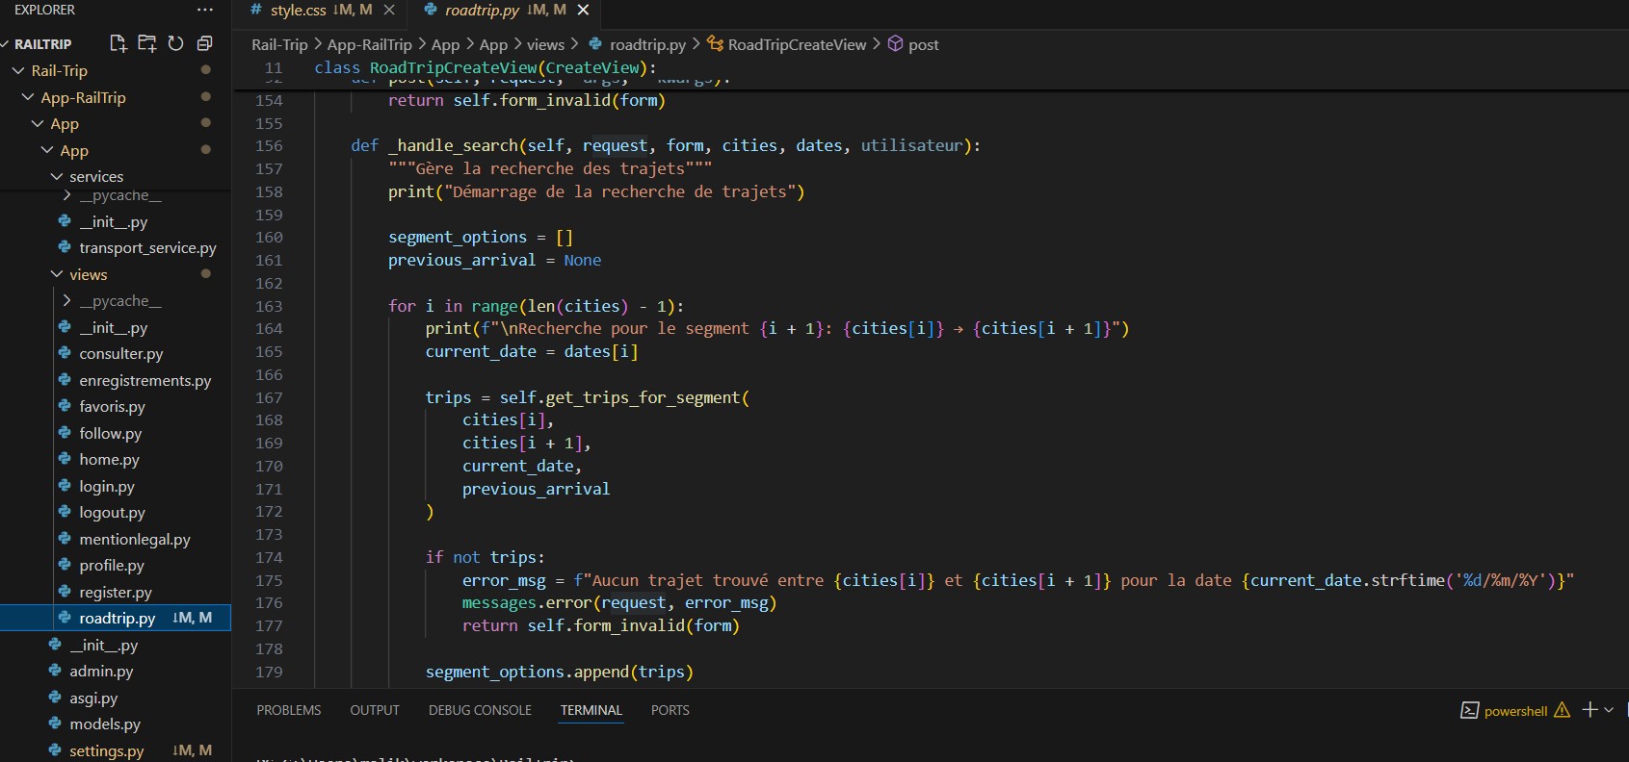The width and height of the screenshot is (1629, 762).
Task: Click the Python file icon beside login.py
Action: [65, 486]
